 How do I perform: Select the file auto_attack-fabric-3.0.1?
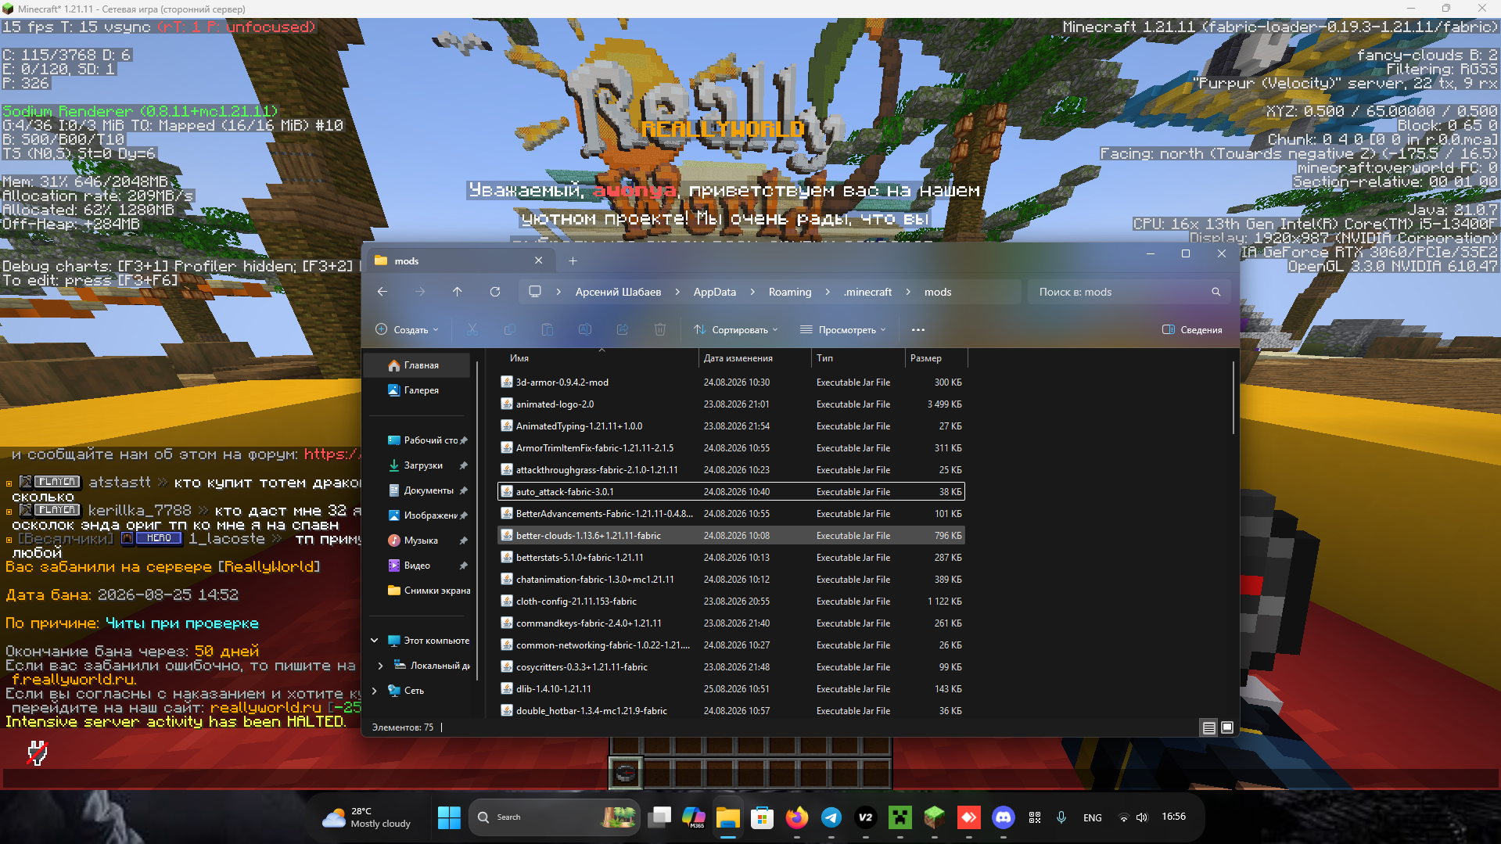click(731, 492)
